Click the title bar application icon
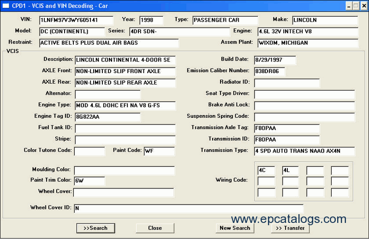The width and height of the screenshot is (369, 239). [6, 6]
